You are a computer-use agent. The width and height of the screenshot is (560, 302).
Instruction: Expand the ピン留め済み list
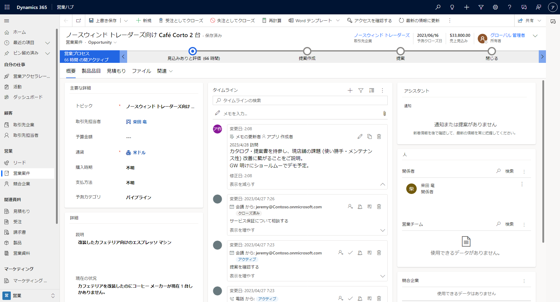coord(48,53)
